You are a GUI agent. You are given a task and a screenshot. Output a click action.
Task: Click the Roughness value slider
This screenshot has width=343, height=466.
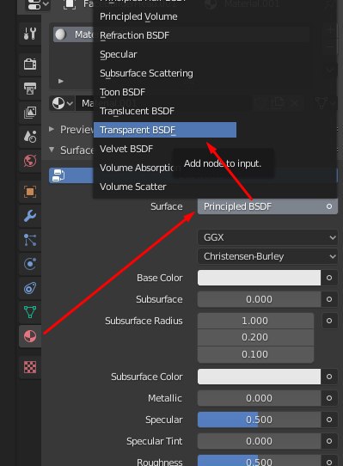point(259,460)
